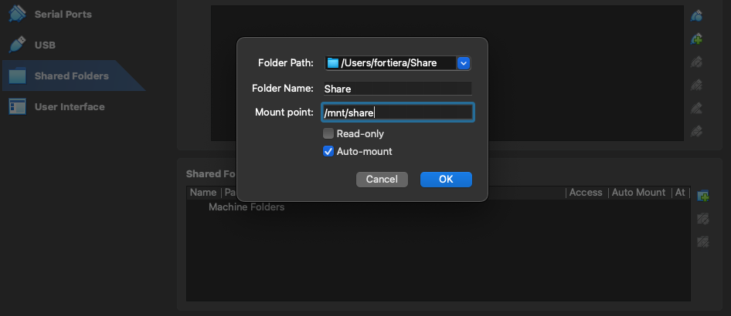Select the Machine Folders tree row
The width and height of the screenshot is (731, 316).
[x=246, y=207]
